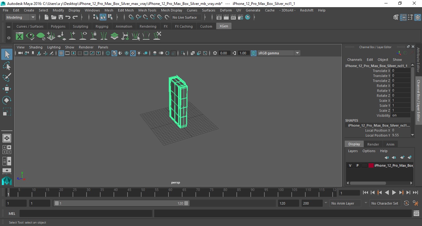Choose the Move tool in toolbox

click(7, 89)
